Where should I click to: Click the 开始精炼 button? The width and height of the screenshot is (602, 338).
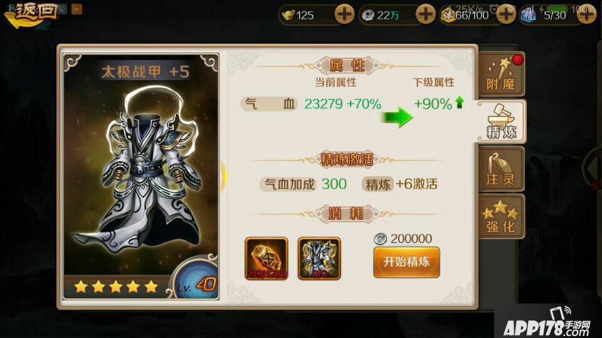406,262
